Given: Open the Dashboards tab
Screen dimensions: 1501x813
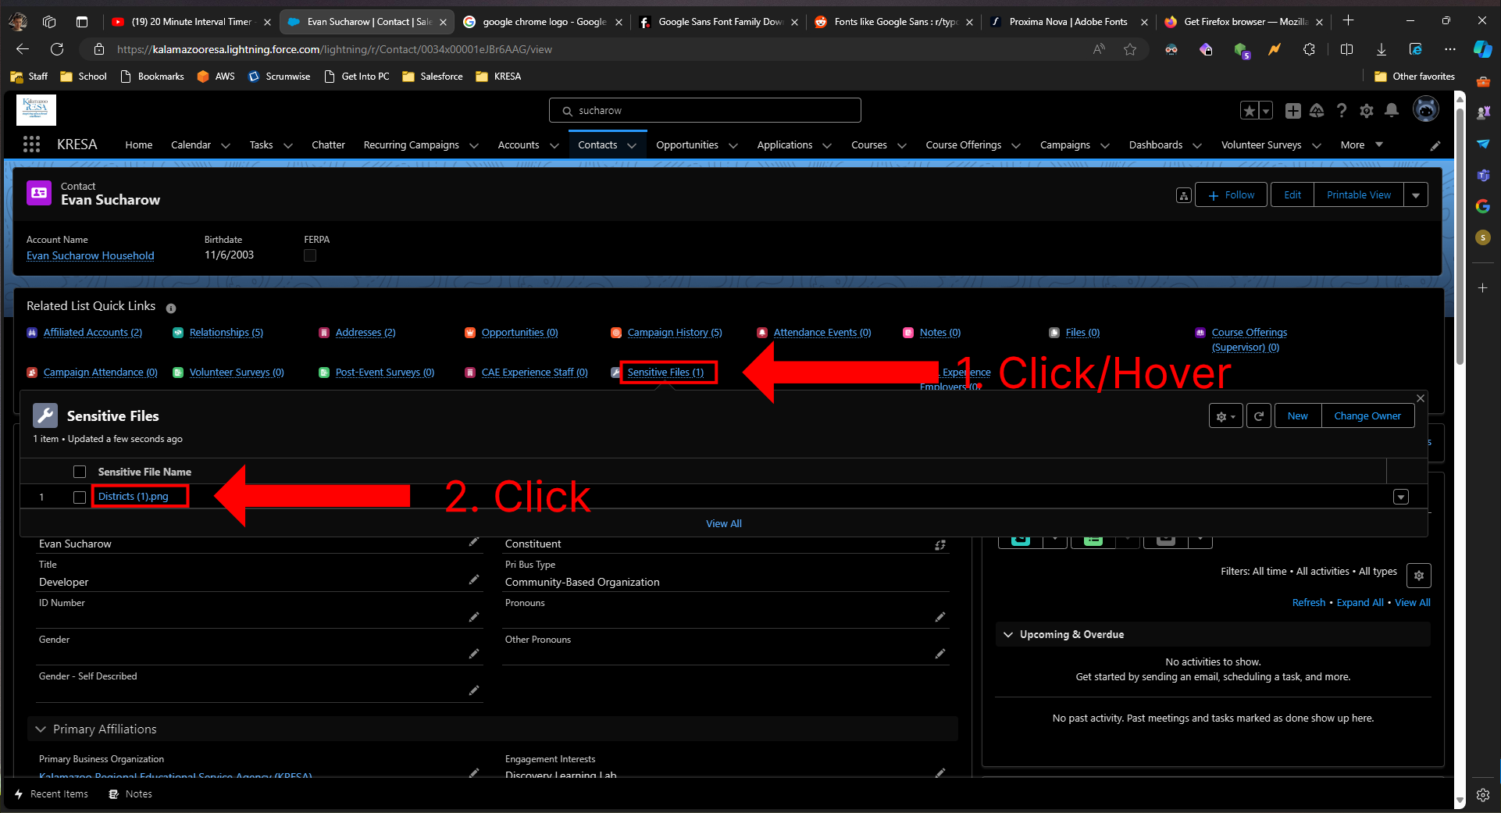Looking at the screenshot, I should [x=1156, y=145].
